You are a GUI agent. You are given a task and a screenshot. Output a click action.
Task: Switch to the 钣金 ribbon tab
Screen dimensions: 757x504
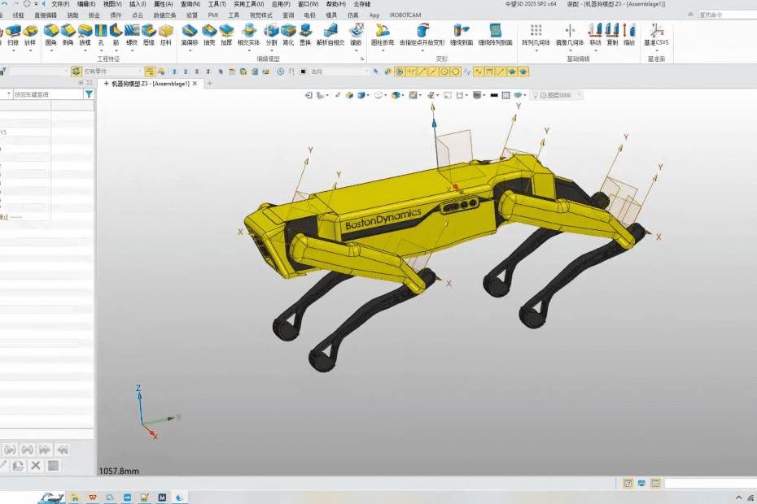coord(94,15)
